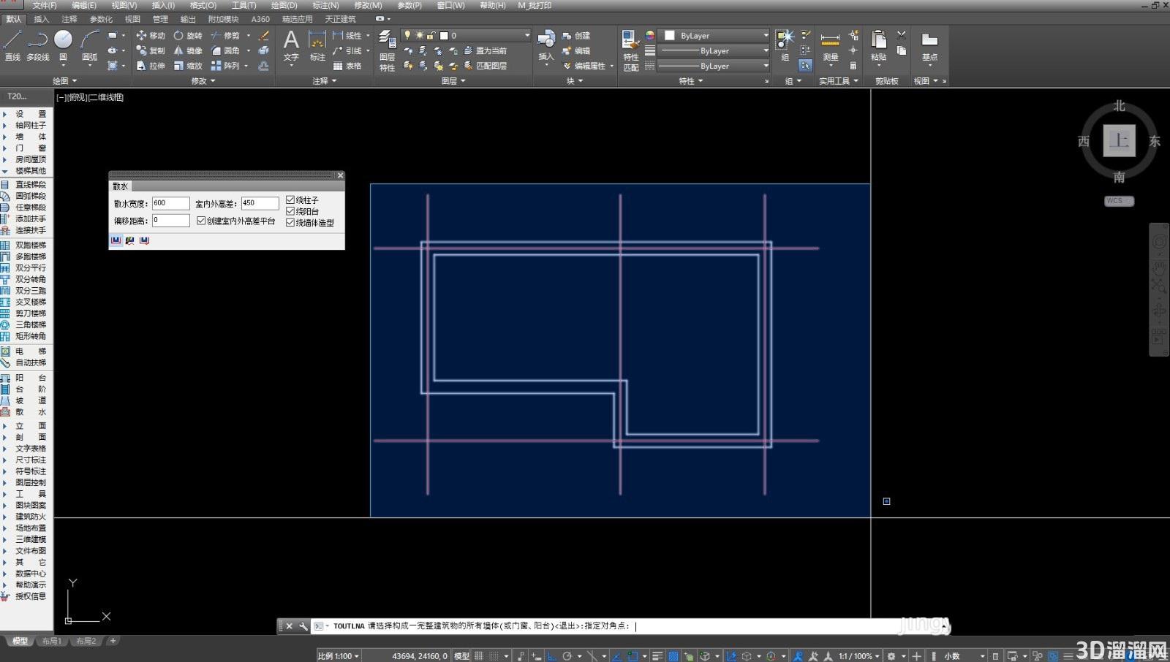Screen dimensions: 1170x662
Task: Click the 移动 move tool
Action: [x=151, y=35]
